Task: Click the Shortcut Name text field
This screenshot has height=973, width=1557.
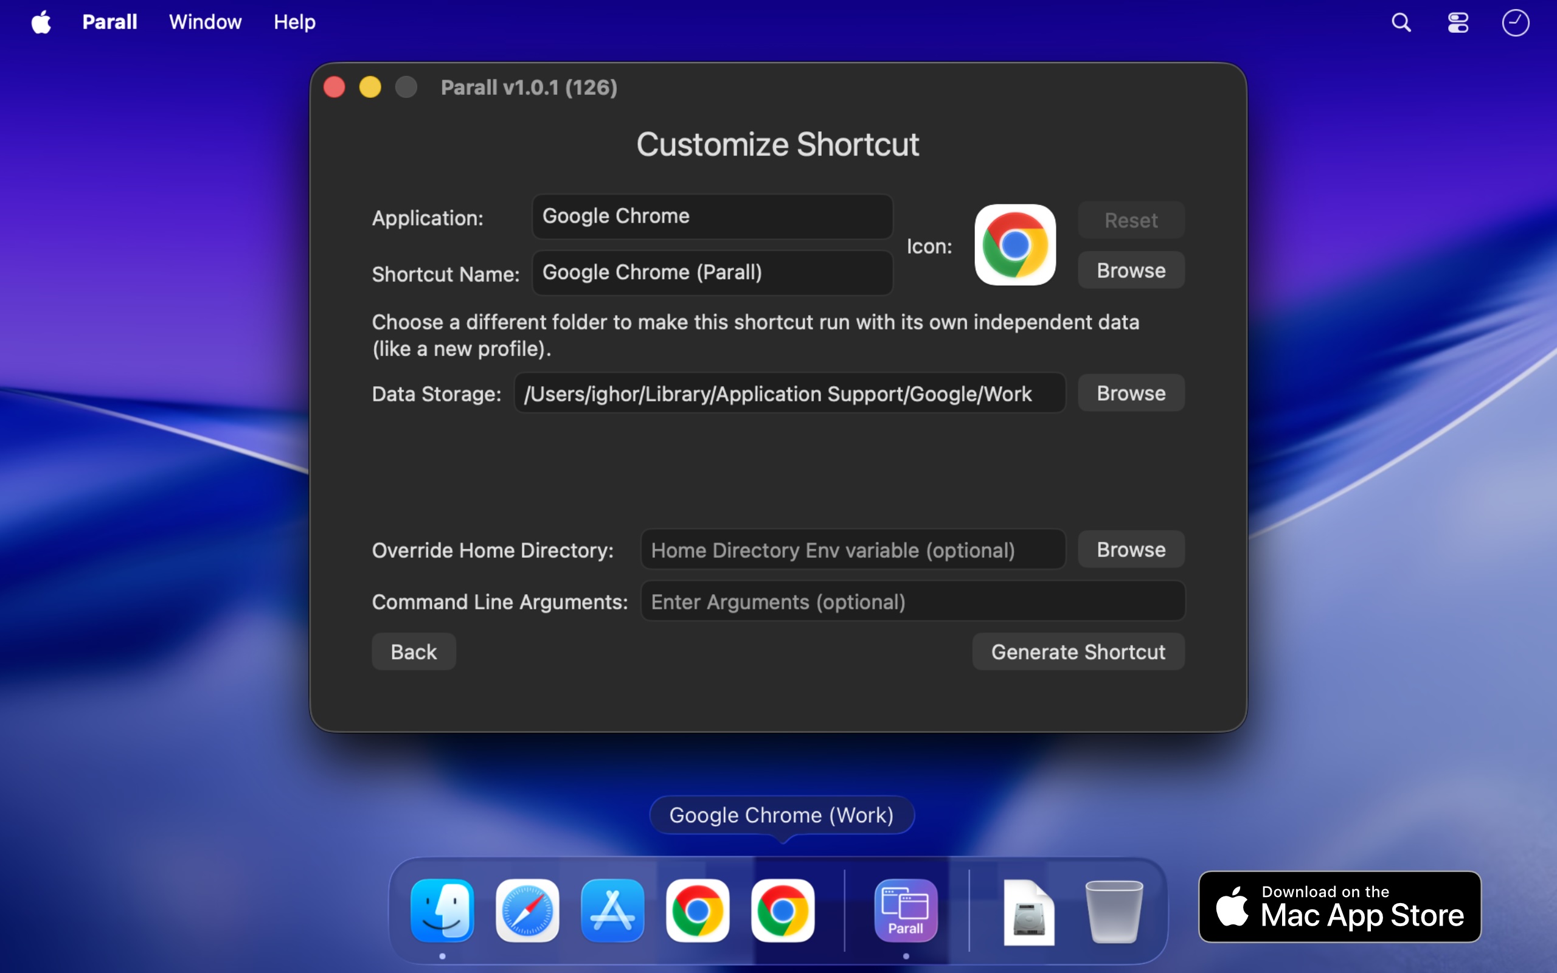Action: coord(712,273)
